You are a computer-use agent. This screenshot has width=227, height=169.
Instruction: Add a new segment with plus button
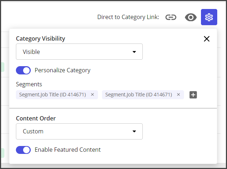pyautogui.click(x=193, y=95)
